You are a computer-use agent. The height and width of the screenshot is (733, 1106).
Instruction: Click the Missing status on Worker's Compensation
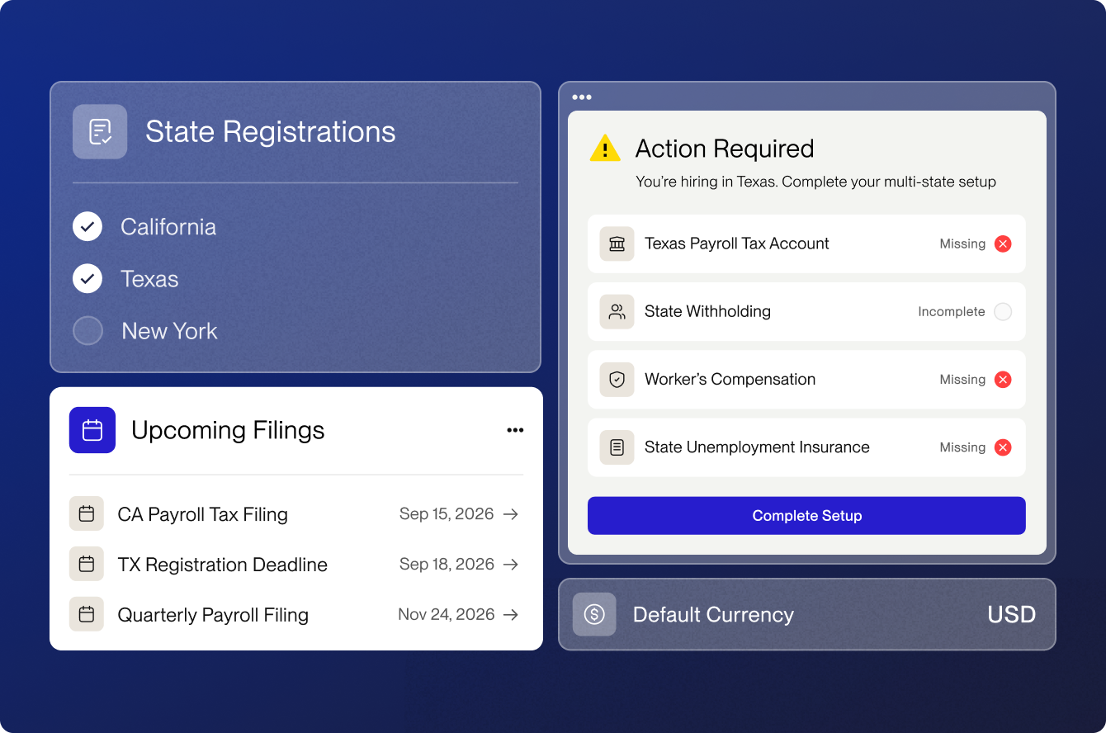962,379
